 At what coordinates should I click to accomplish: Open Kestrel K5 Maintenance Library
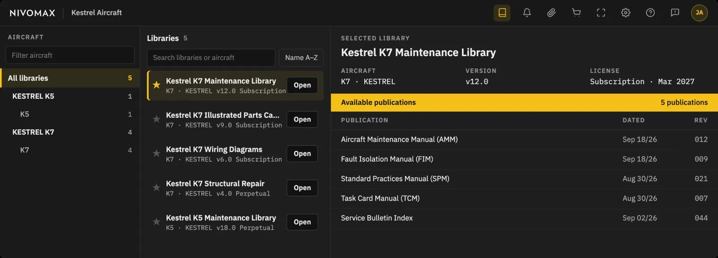(x=302, y=222)
